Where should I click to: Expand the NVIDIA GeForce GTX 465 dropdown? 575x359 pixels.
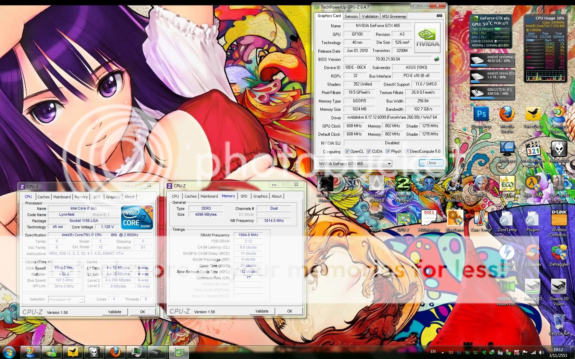(389, 164)
